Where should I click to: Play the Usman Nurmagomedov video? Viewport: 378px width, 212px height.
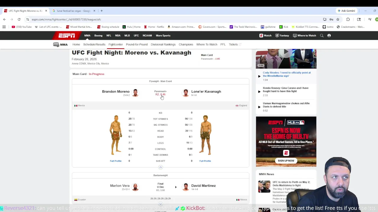[259, 107]
